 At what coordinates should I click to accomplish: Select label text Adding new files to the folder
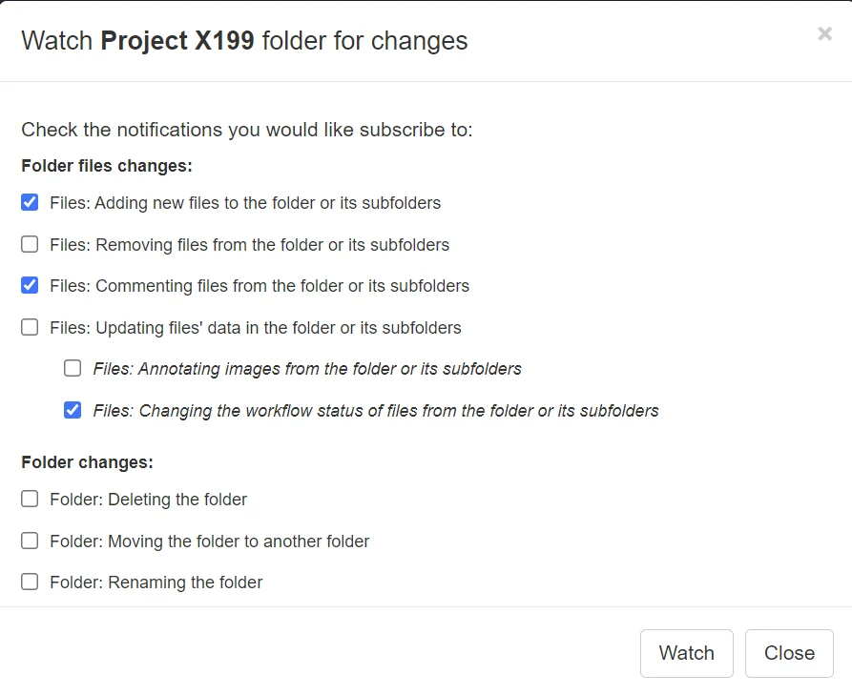tap(245, 203)
